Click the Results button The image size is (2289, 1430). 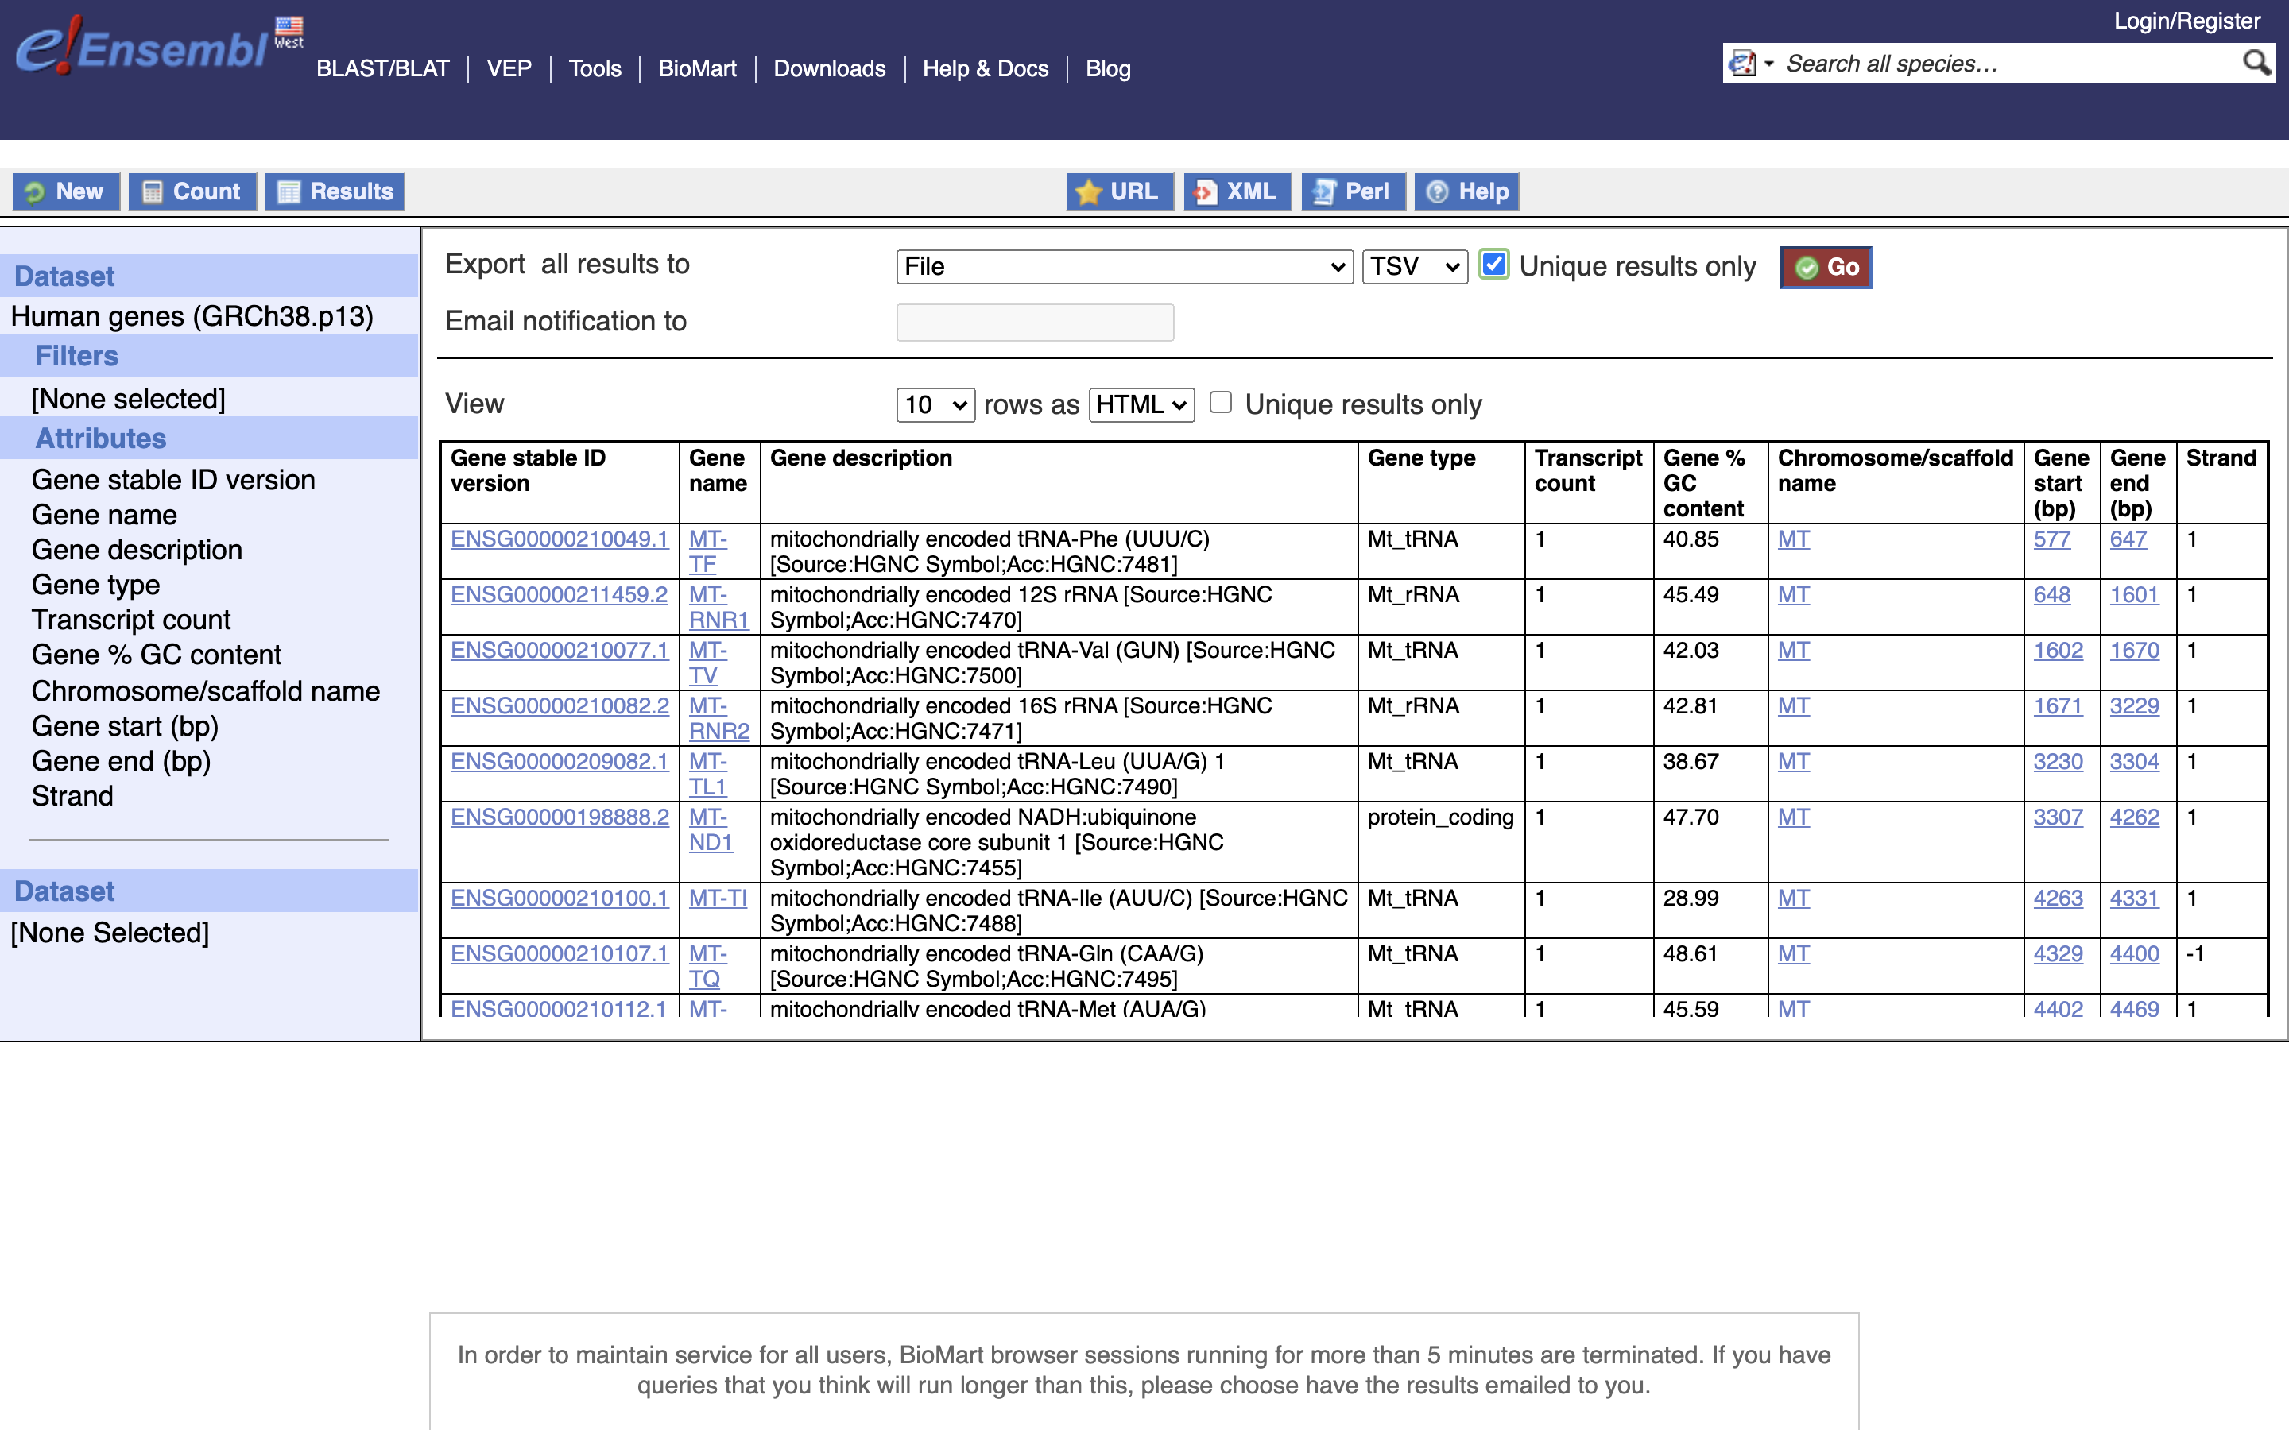(335, 192)
